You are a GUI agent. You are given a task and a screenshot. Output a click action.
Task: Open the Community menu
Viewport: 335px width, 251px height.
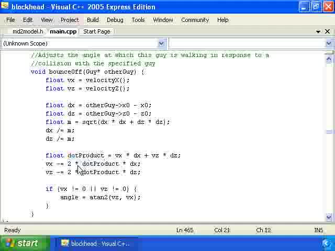point(195,20)
